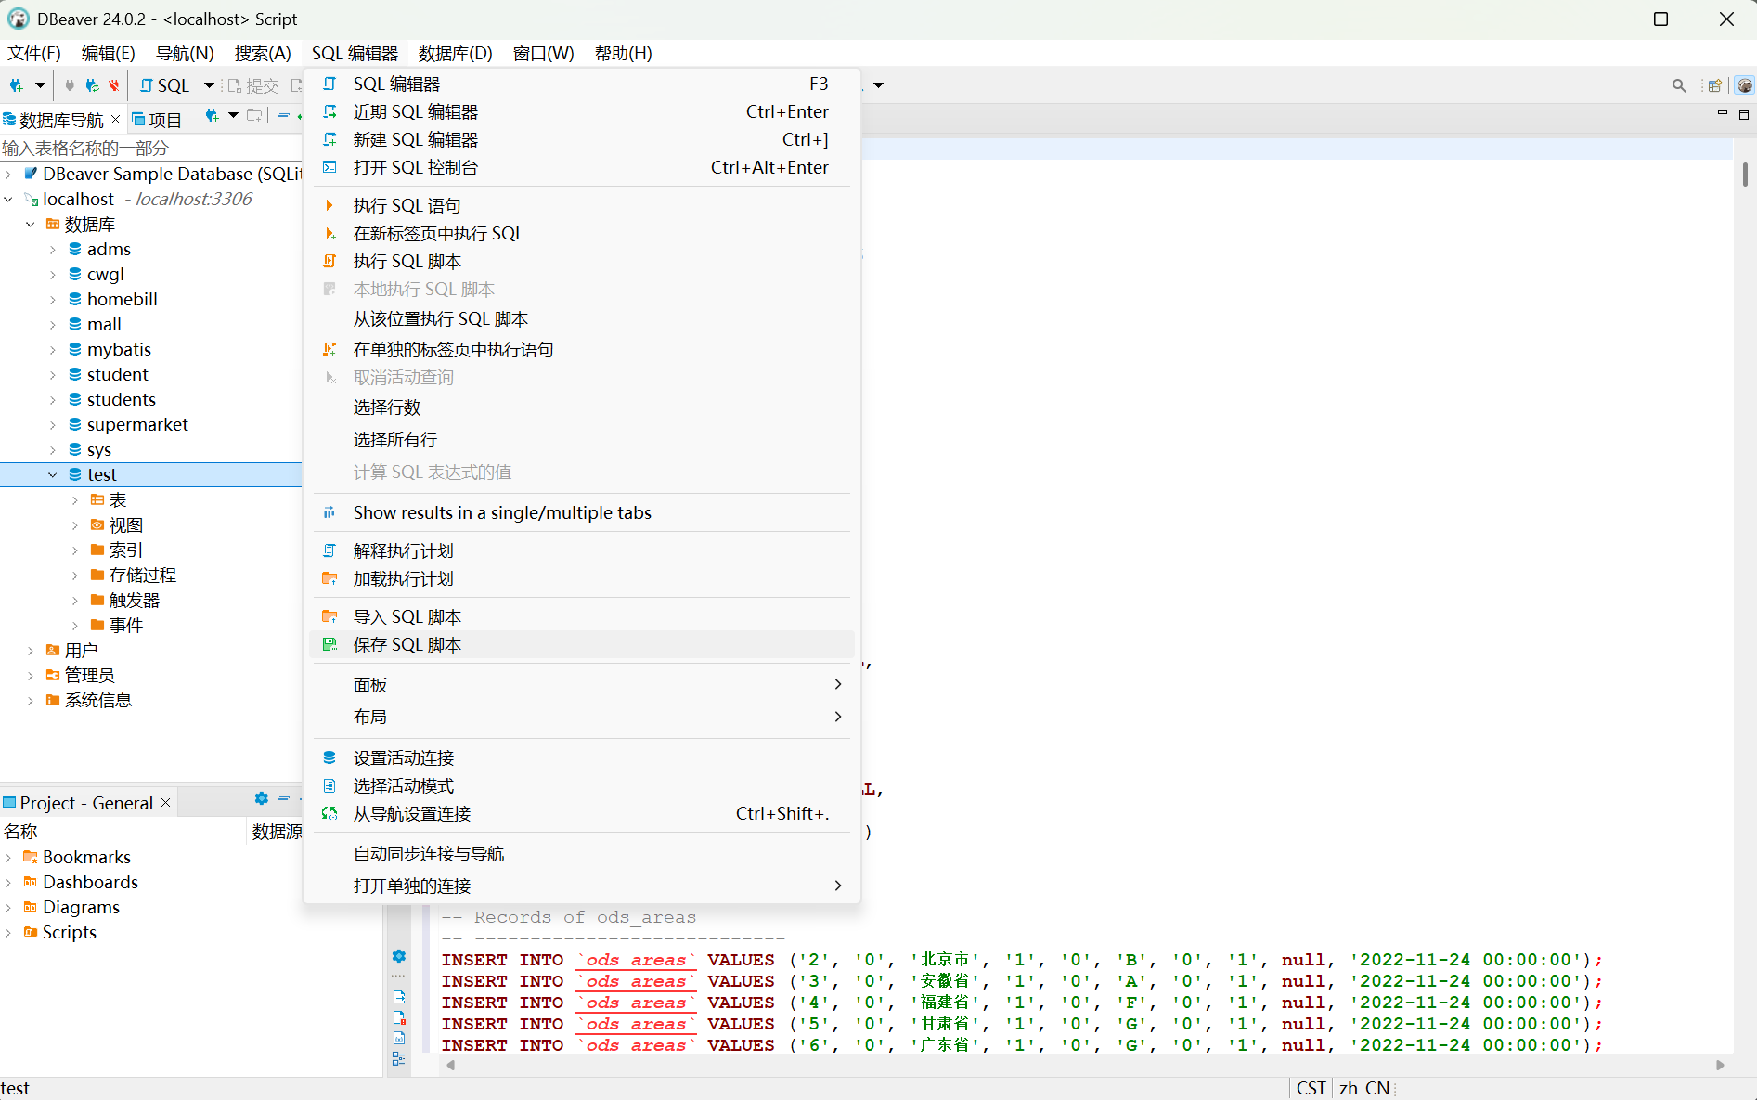The image size is (1757, 1100).
Task: Expand the 'test' database node
Action: 52,473
